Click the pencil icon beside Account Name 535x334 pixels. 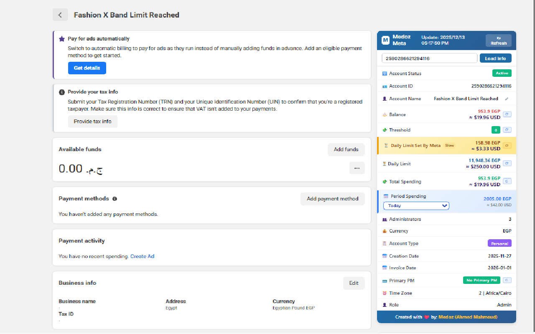click(507, 99)
